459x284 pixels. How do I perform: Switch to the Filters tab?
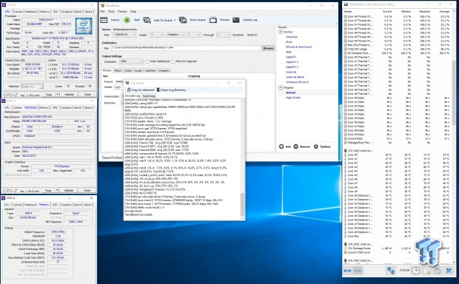pos(118,70)
